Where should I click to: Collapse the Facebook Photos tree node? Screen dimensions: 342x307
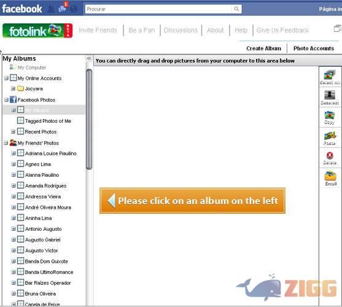pyautogui.click(x=6, y=99)
